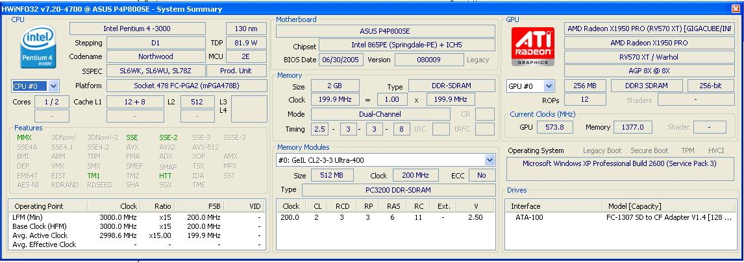Close the System Summary window
Image resolution: width=744 pixels, height=262 pixels.
pyautogui.click(x=736, y=8)
